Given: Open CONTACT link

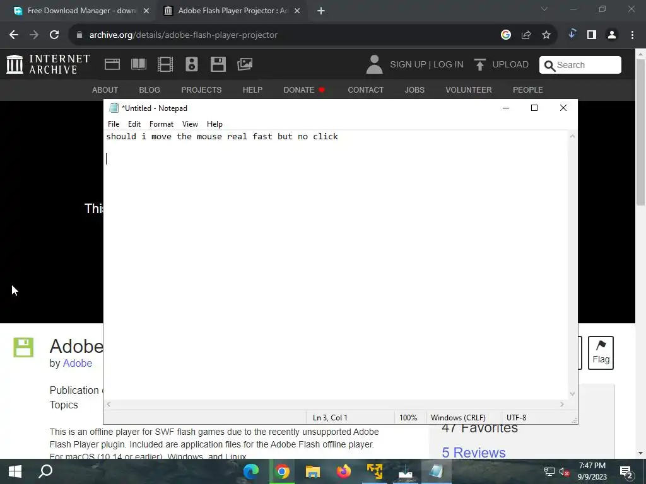Looking at the screenshot, I should tap(365, 89).
